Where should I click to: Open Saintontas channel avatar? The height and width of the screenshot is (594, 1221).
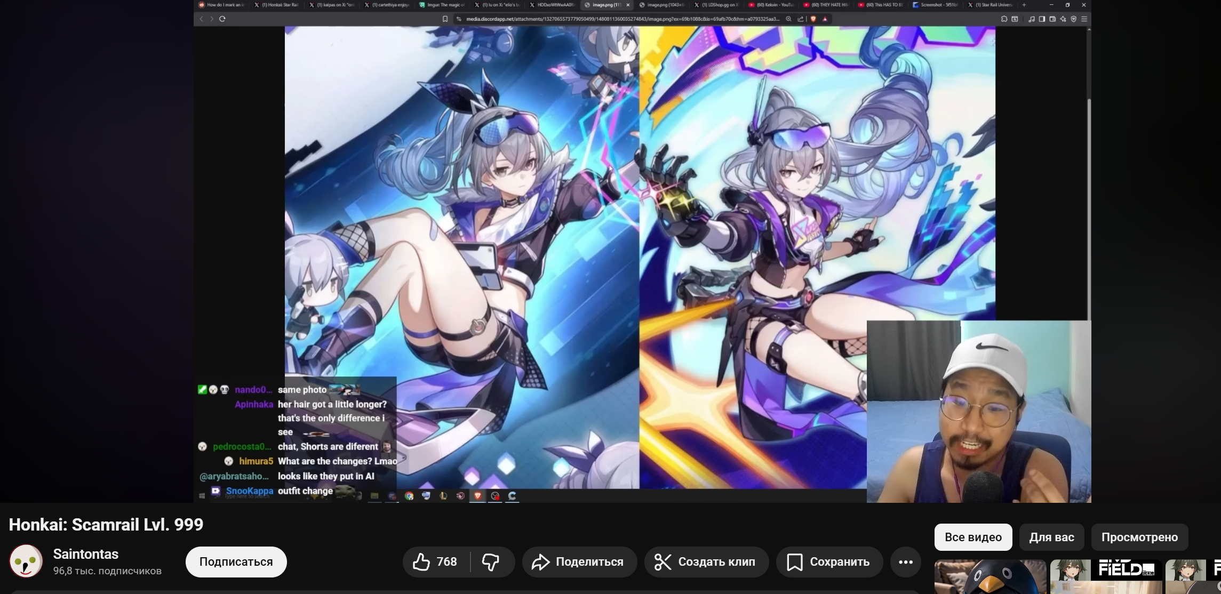(x=26, y=561)
